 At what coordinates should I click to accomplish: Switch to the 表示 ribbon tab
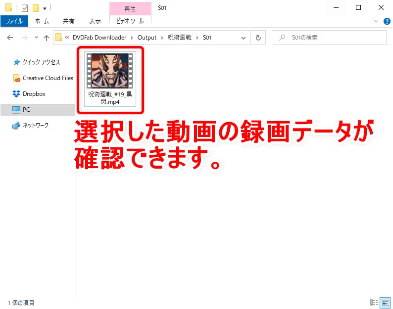(95, 21)
